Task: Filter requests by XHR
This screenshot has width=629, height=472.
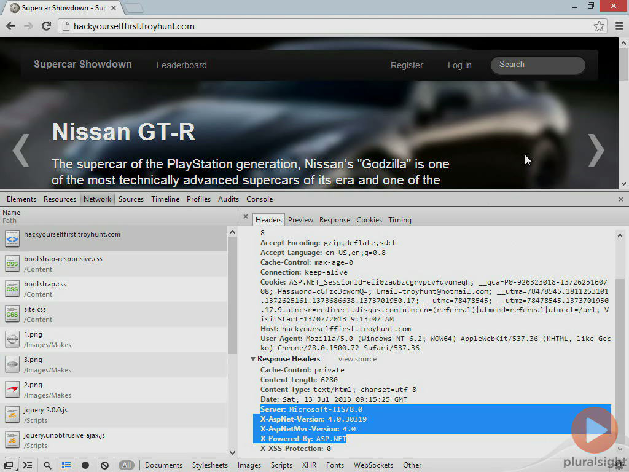Action: (309, 465)
